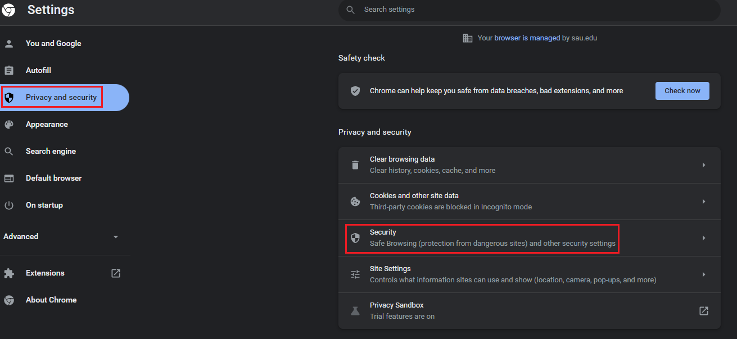737x339 pixels.
Task: Click the shield checkmark icon in Safety check
Action: [x=355, y=90]
